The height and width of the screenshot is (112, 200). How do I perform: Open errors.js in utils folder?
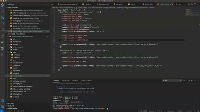[17, 55]
